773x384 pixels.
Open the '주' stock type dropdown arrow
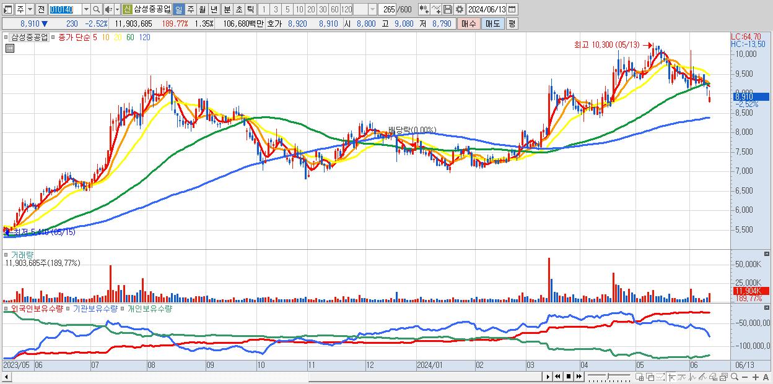click(x=30, y=10)
